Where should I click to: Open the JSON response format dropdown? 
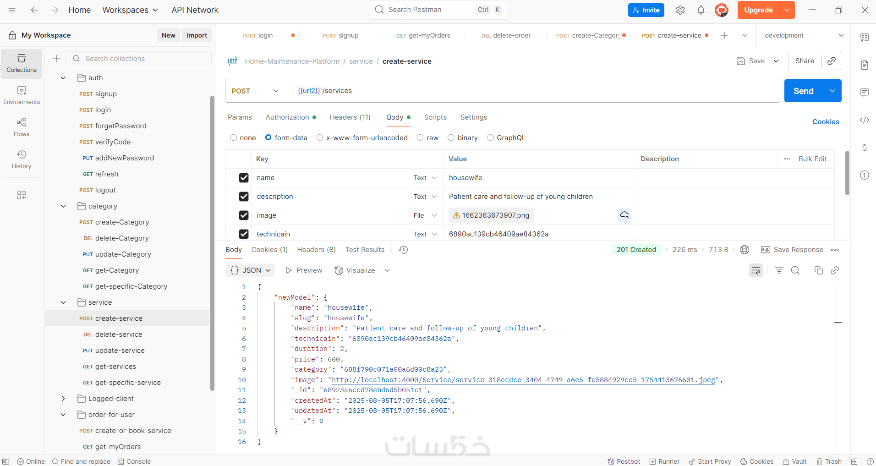(x=250, y=270)
